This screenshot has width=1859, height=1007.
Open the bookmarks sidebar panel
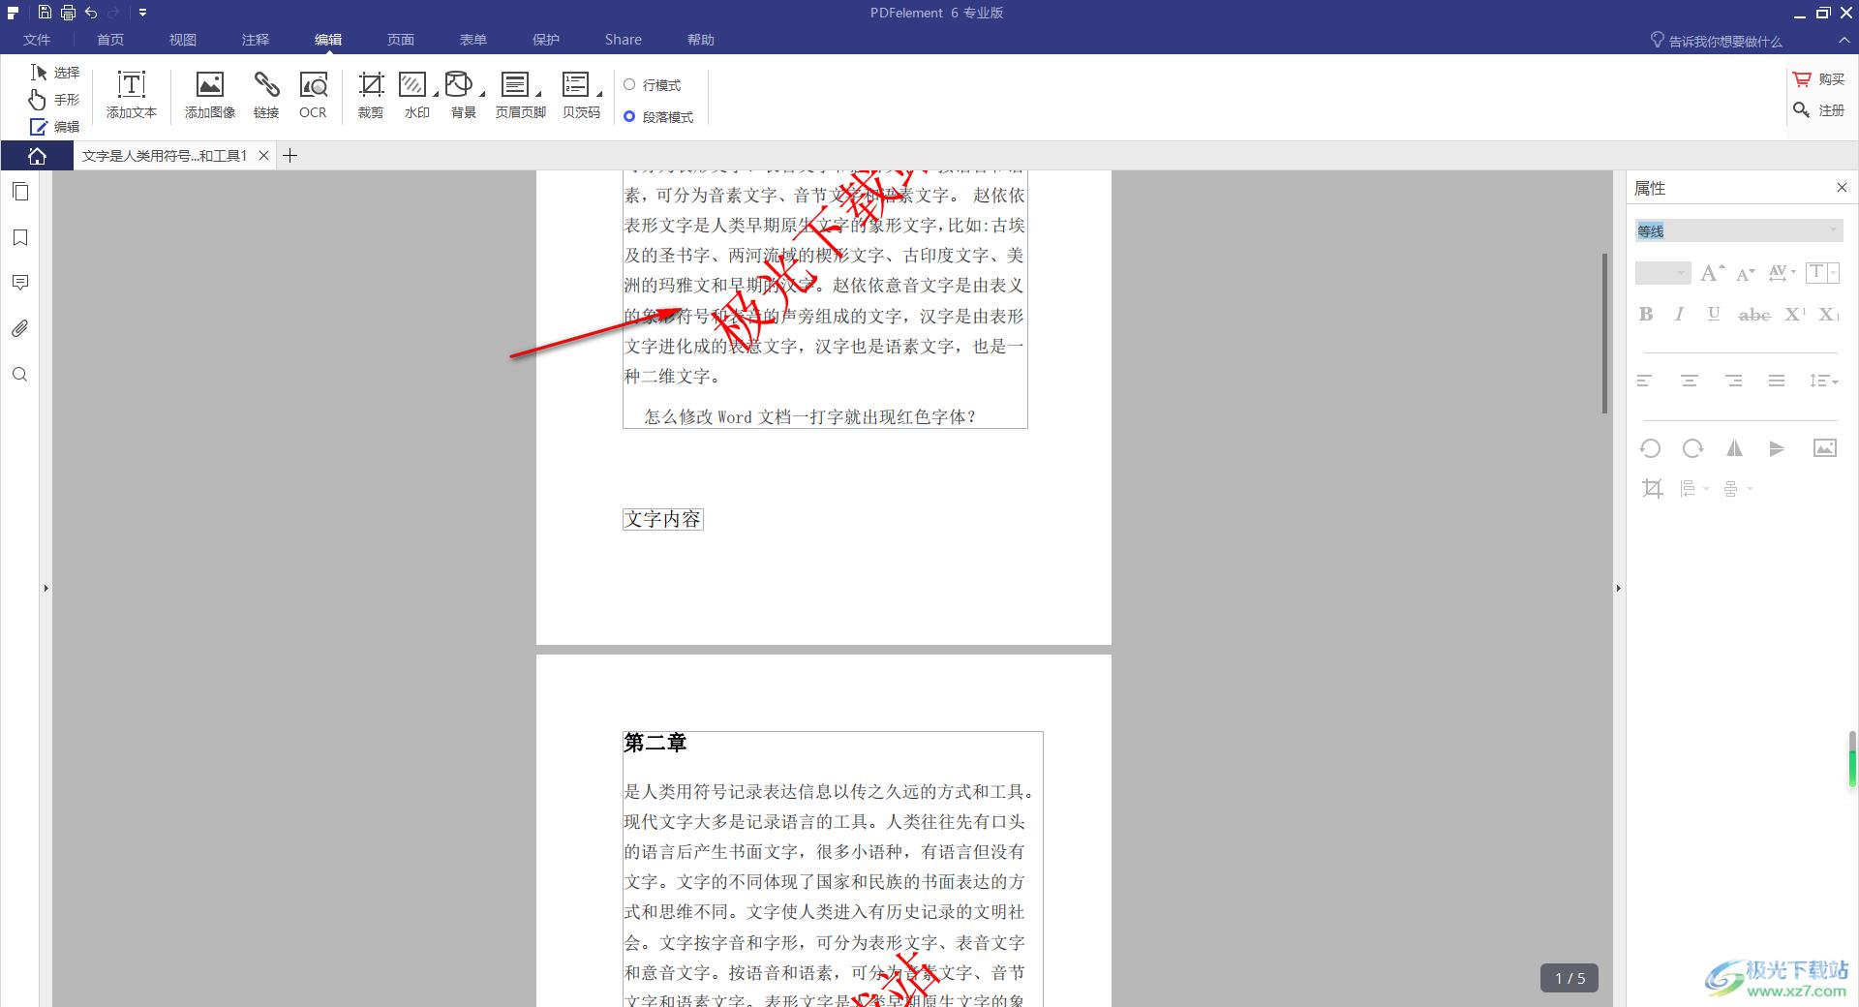(20, 237)
